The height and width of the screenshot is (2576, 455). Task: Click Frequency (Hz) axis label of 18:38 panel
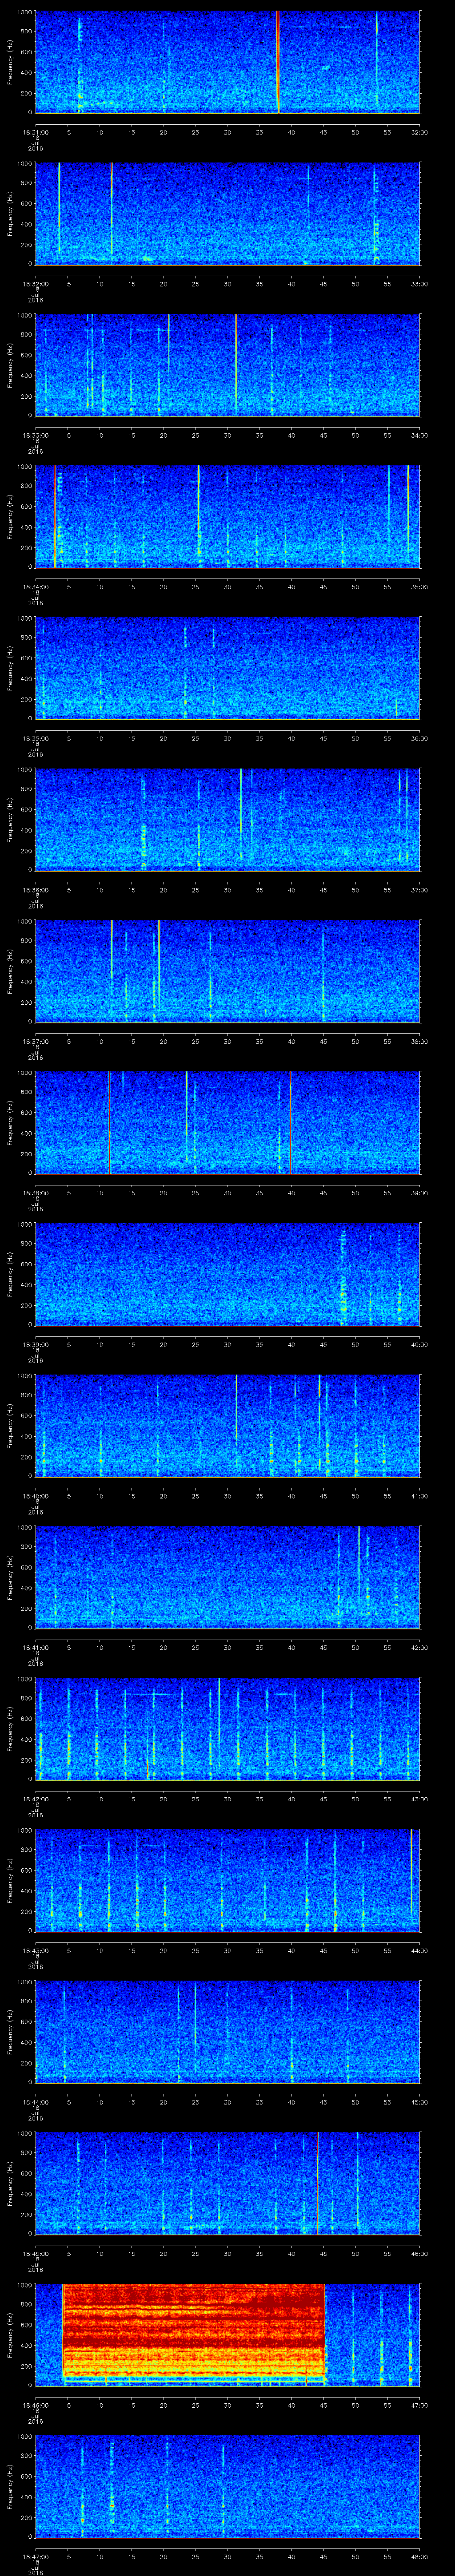[10, 1122]
